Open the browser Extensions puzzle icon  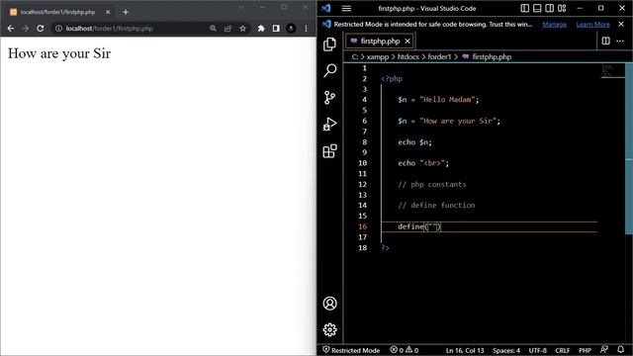(x=261, y=29)
